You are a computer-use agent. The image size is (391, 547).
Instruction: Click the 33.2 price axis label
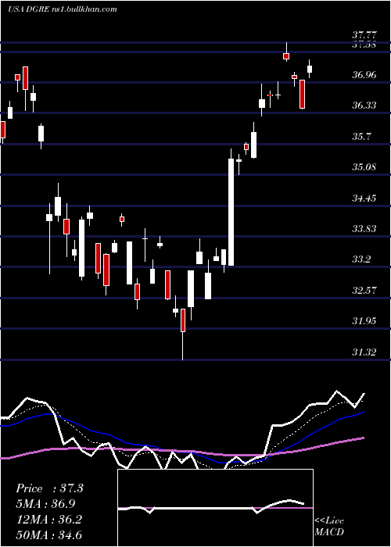click(361, 259)
